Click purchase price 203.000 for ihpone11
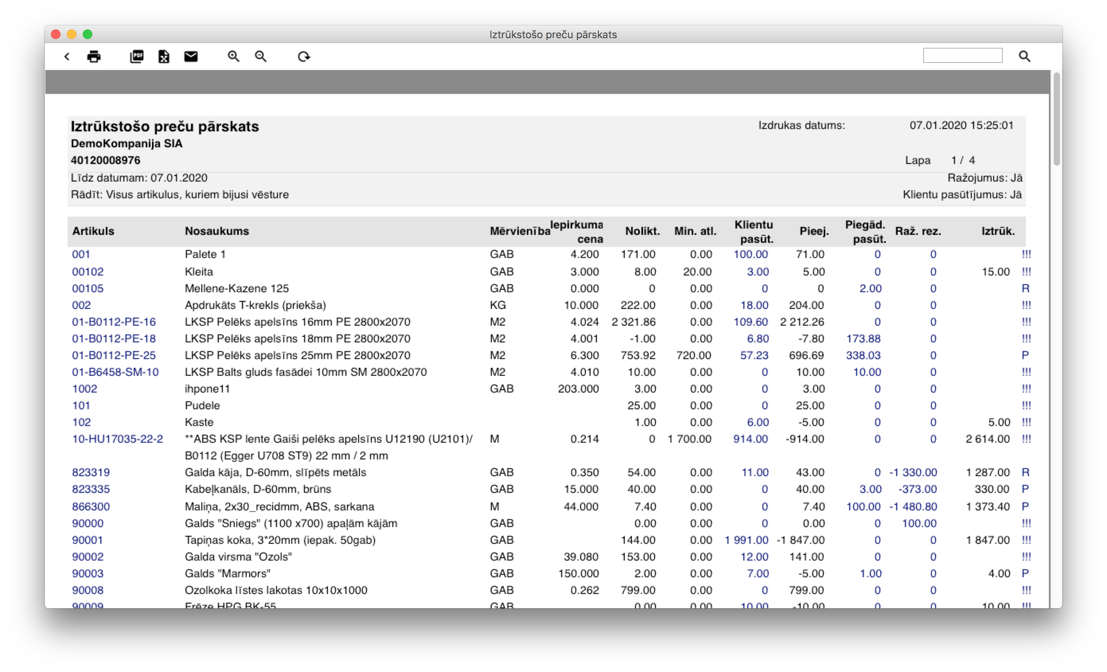This screenshot has height=672, width=1107. coord(578,389)
